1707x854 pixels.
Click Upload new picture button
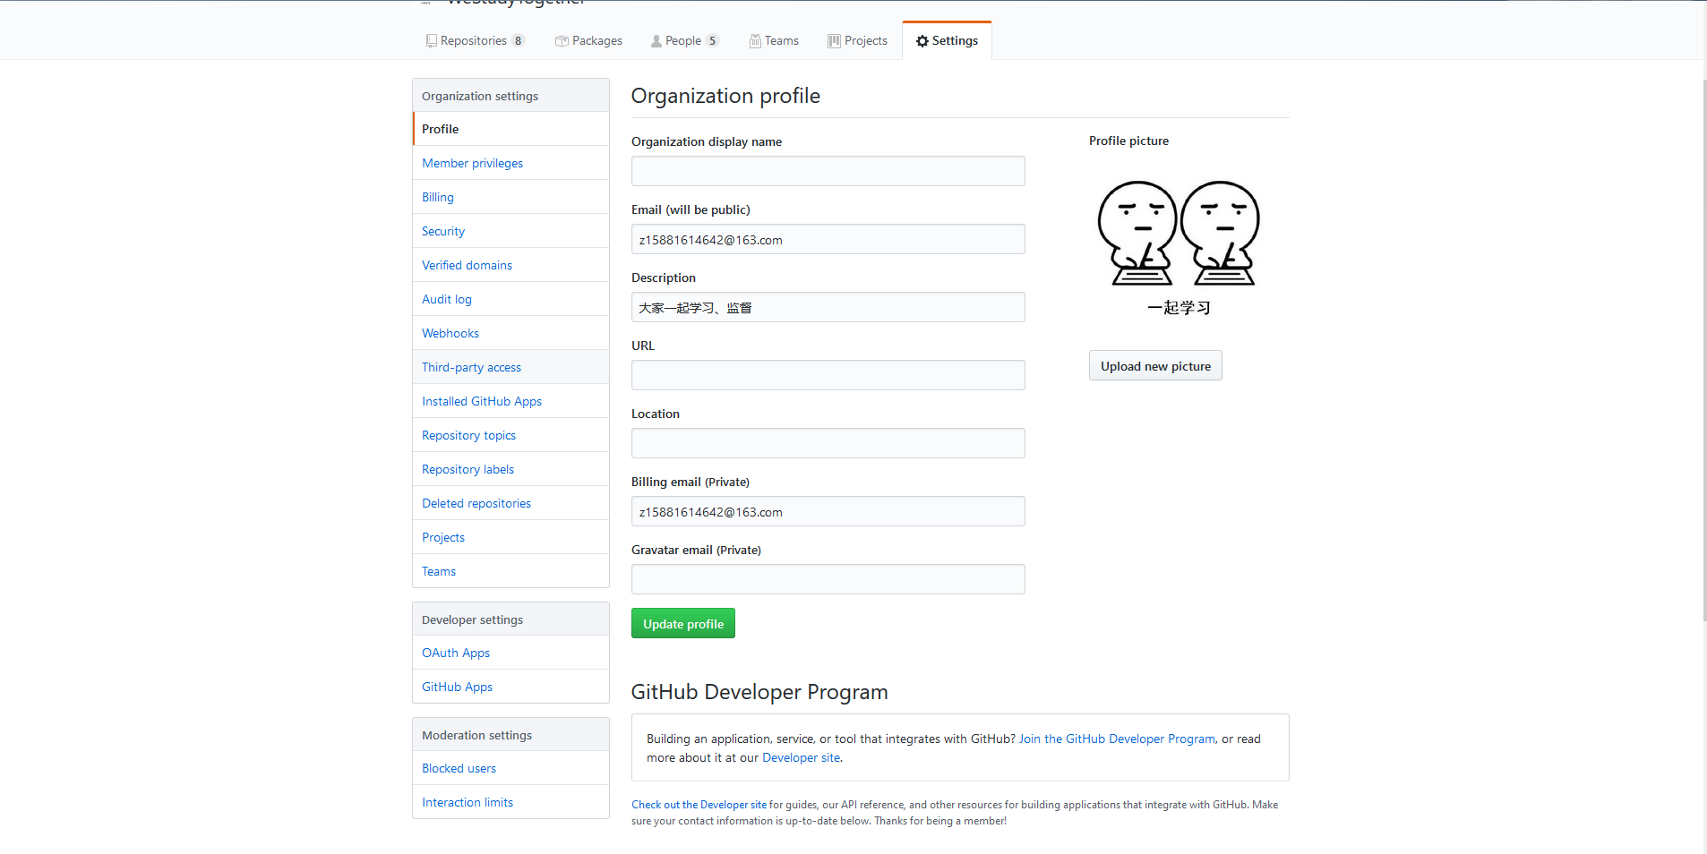1155,366
